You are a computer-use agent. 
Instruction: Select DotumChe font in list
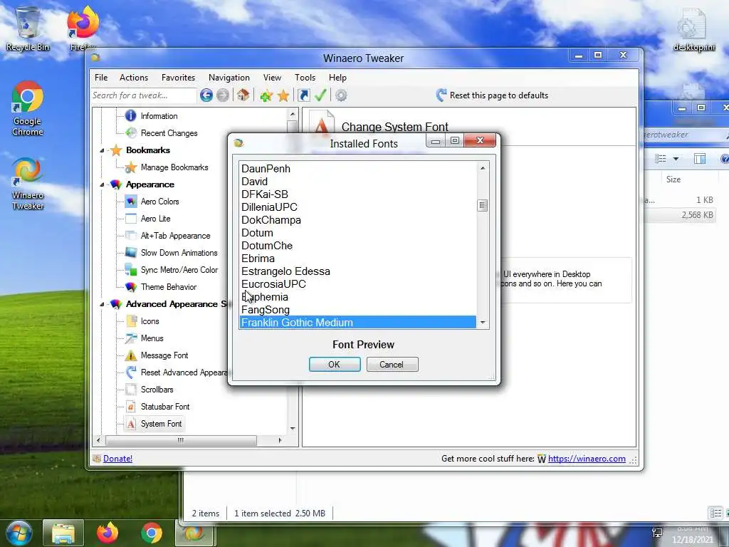pyautogui.click(x=357, y=246)
